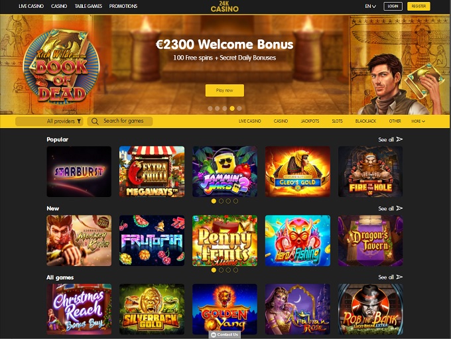This screenshot has width=451, height=339.
Task: Select the second Popular row pagination dot
Action: (x=221, y=201)
